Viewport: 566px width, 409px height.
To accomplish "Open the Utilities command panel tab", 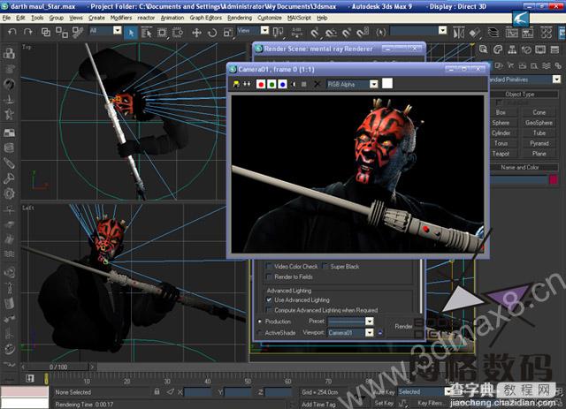I will [x=555, y=49].
